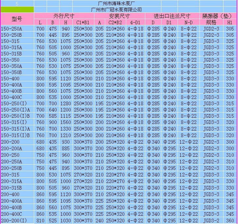Image resolution: width=238 pixels, height=224 pixels.
Task: Select model cell 200-200
Action: [x=17, y=142]
